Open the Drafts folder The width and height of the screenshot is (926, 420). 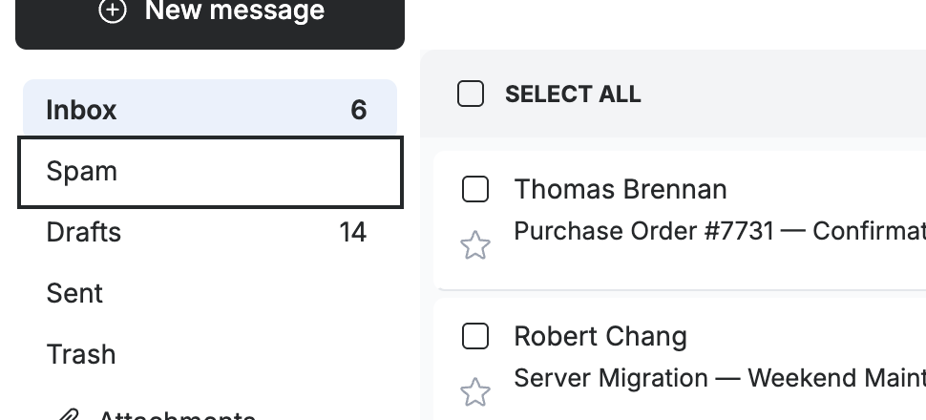point(210,232)
